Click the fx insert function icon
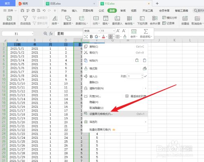 51,33
